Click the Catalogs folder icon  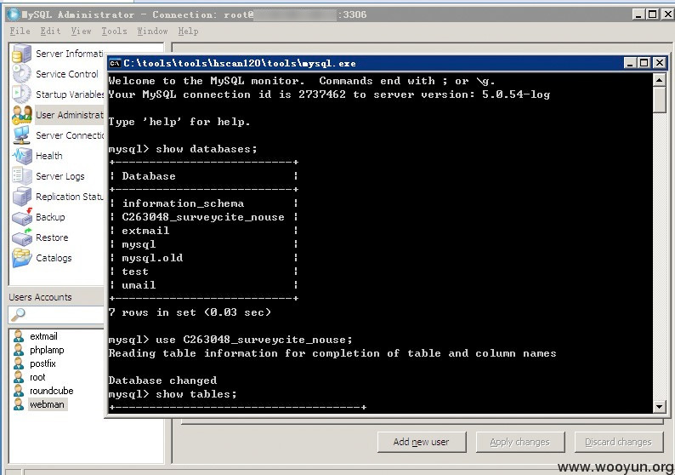pos(21,258)
